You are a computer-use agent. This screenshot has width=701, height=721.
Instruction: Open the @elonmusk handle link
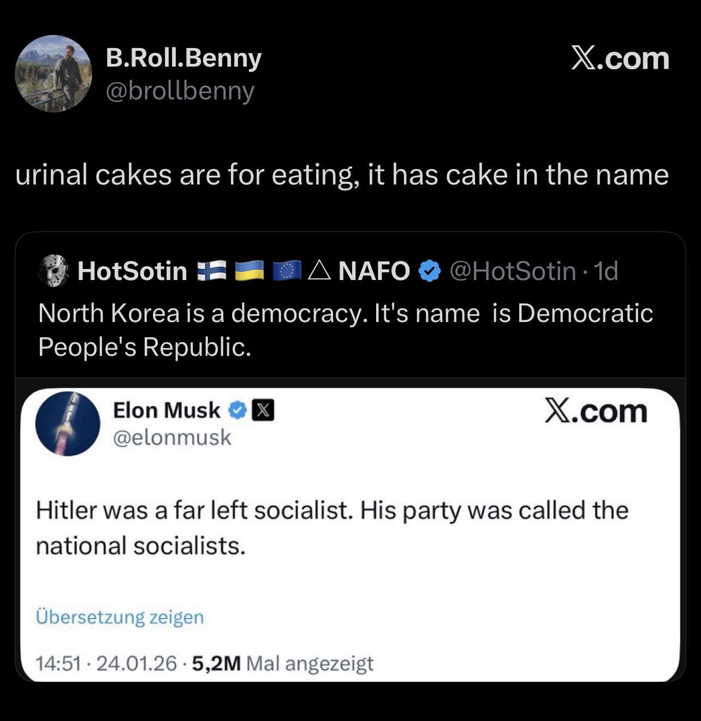(x=172, y=437)
